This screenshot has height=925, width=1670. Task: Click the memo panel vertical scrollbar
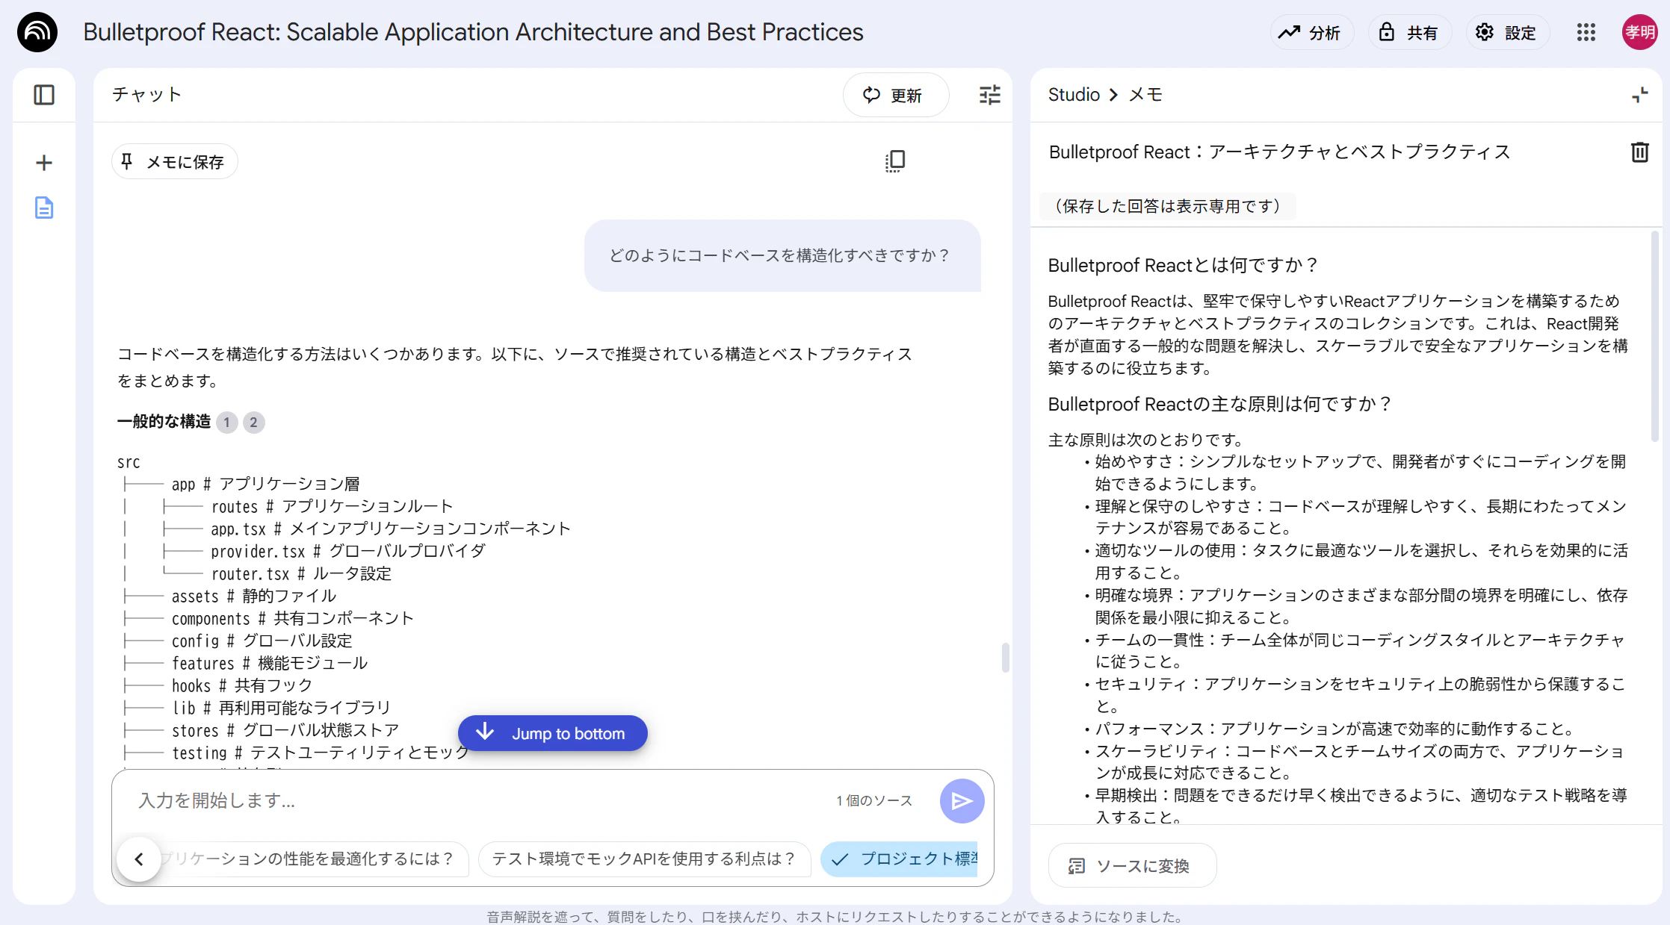1654,336
